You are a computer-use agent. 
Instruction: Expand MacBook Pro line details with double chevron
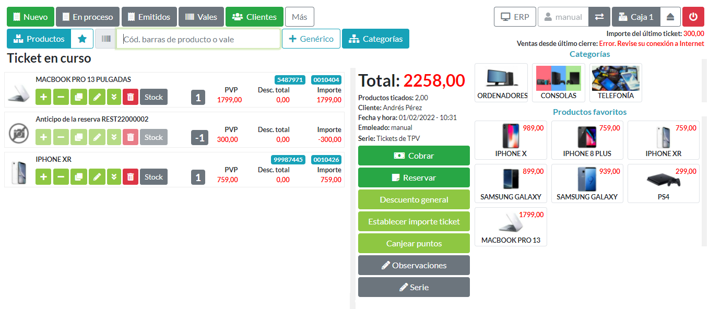[113, 97]
